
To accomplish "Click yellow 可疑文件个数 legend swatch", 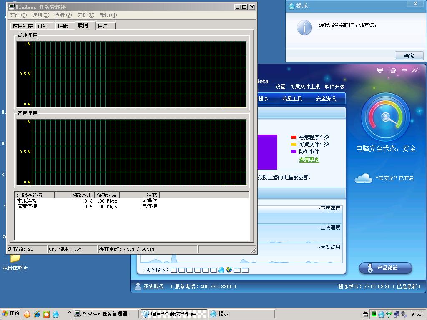I will tap(294, 144).
